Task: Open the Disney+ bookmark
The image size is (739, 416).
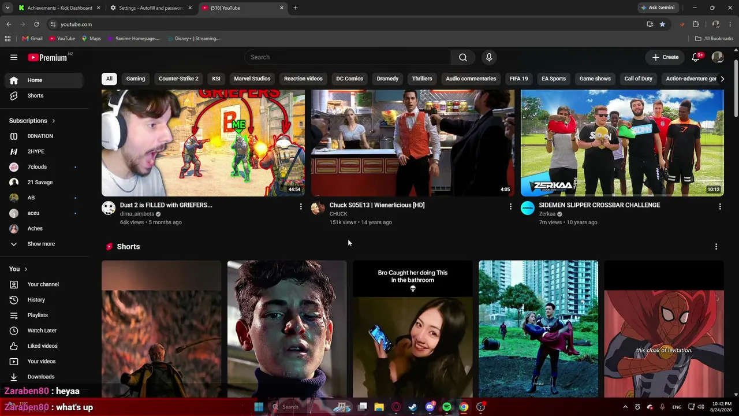Action: pos(193,39)
